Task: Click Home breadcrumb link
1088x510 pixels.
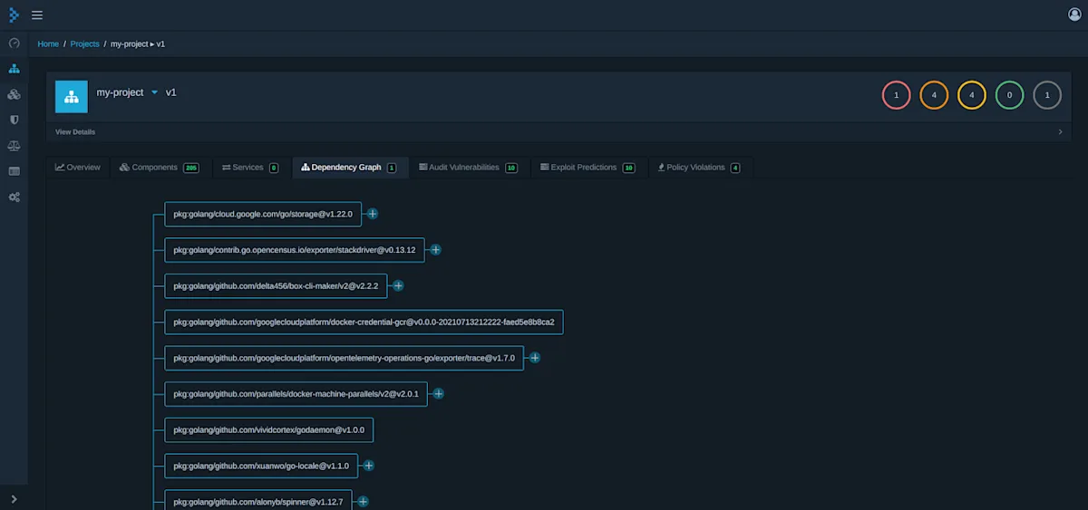Action: coord(48,43)
